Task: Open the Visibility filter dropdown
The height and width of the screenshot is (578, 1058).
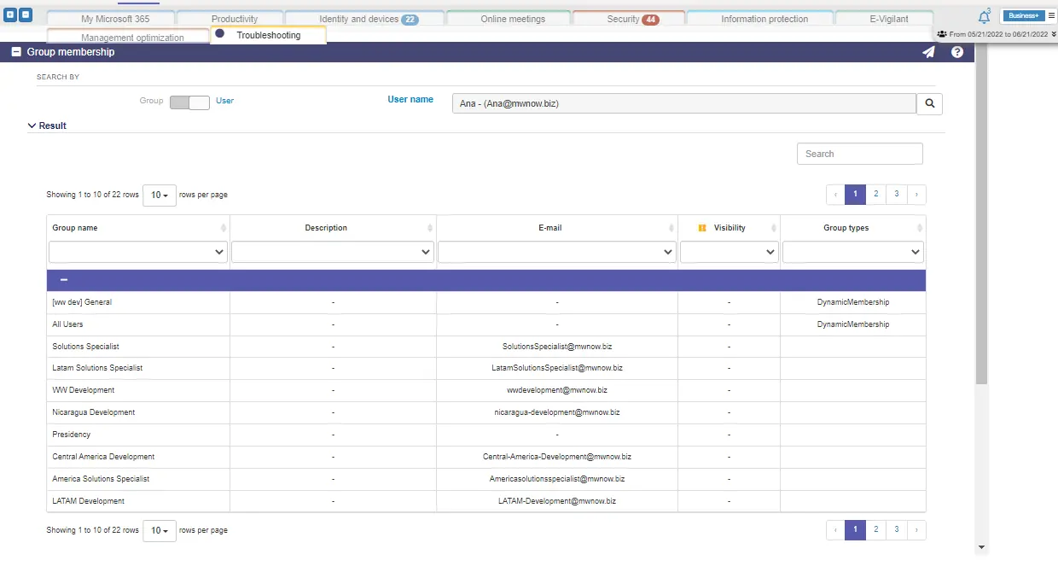Action: pos(729,252)
